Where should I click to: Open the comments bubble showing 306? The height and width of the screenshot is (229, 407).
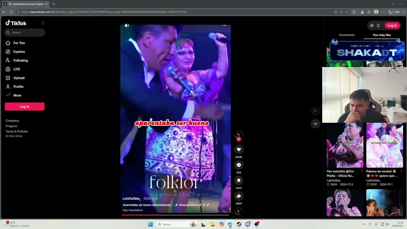239,165
